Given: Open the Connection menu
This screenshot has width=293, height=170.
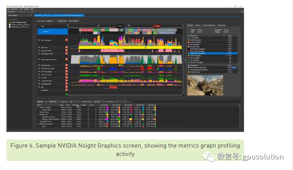Looking at the screenshot, I should click(x=14, y=9).
